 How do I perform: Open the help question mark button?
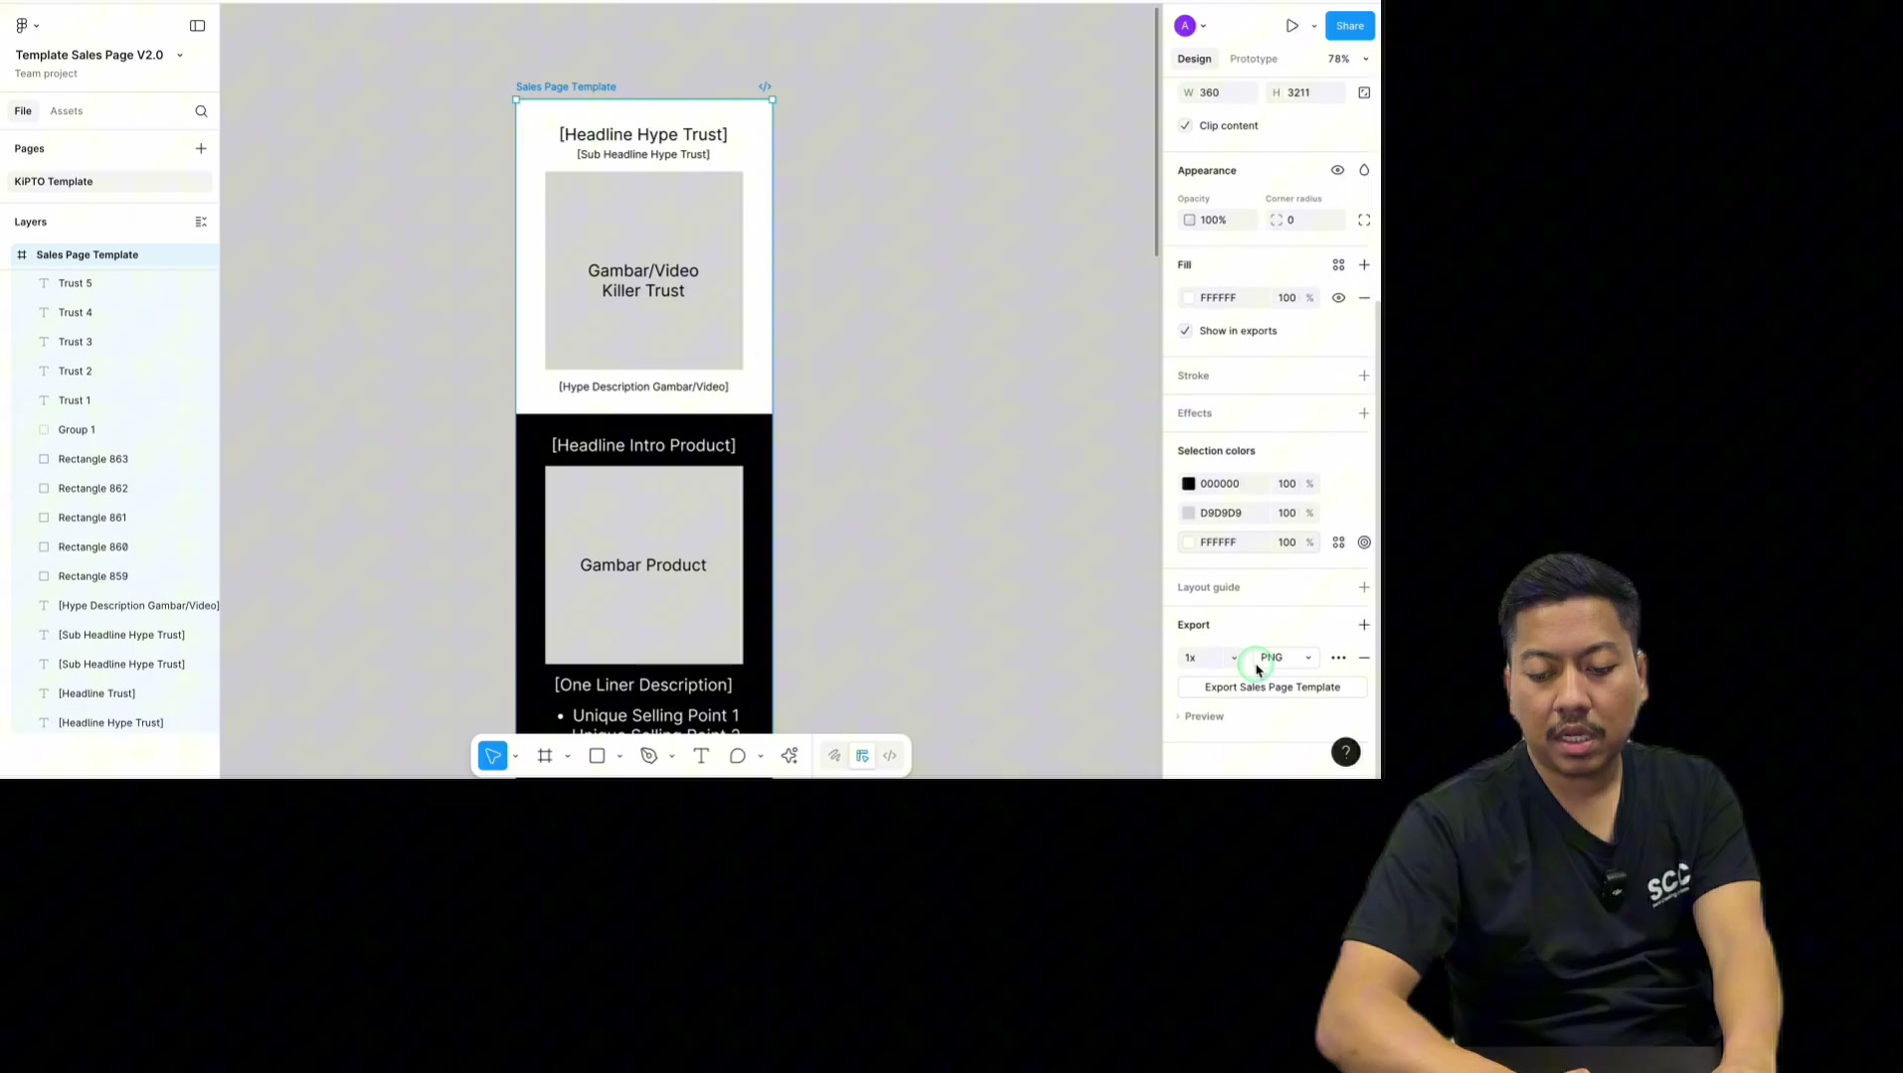[x=1345, y=752]
